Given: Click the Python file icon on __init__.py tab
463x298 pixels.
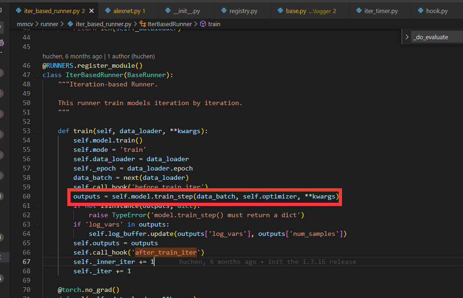Looking at the screenshot, I should 168,11.
